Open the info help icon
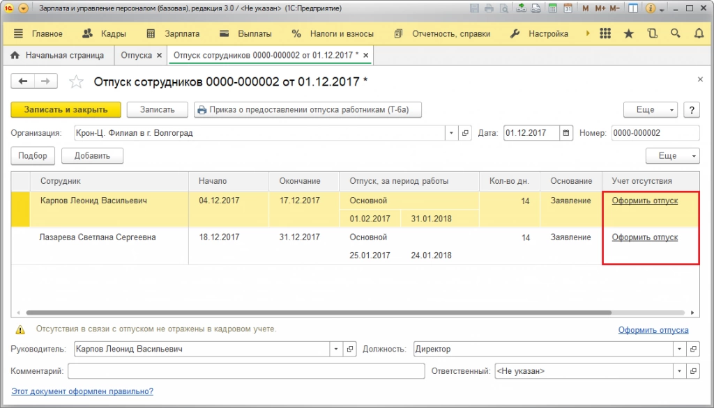The image size is (714, 408). pos(651,8)
